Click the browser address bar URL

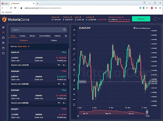point(43,8)
